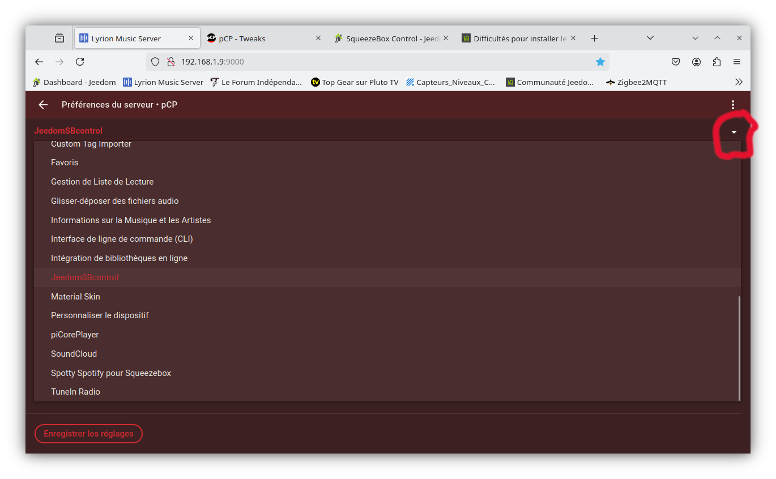Close the Lyrion Music Server tab

(x=191, y=39)
